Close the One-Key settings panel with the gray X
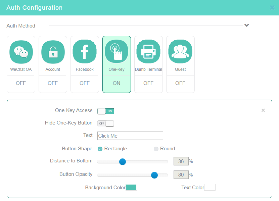 click(263, 110)
